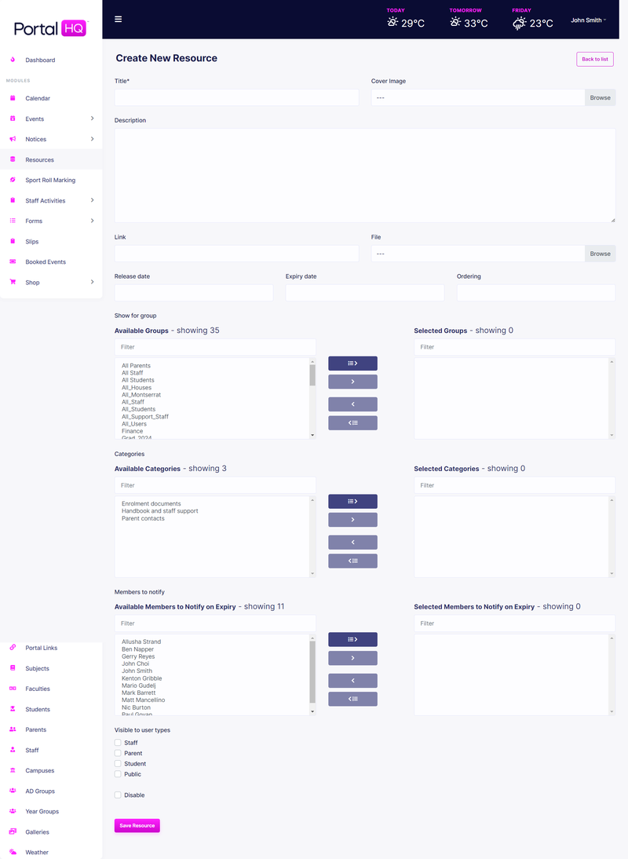Check the Public user type option
Screen dimensions: 628x859
pyautogui.click(x=117, y=773)
